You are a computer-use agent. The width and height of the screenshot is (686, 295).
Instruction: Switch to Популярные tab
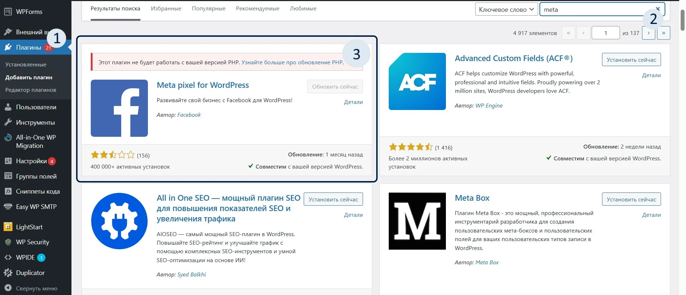click(209, 9)
